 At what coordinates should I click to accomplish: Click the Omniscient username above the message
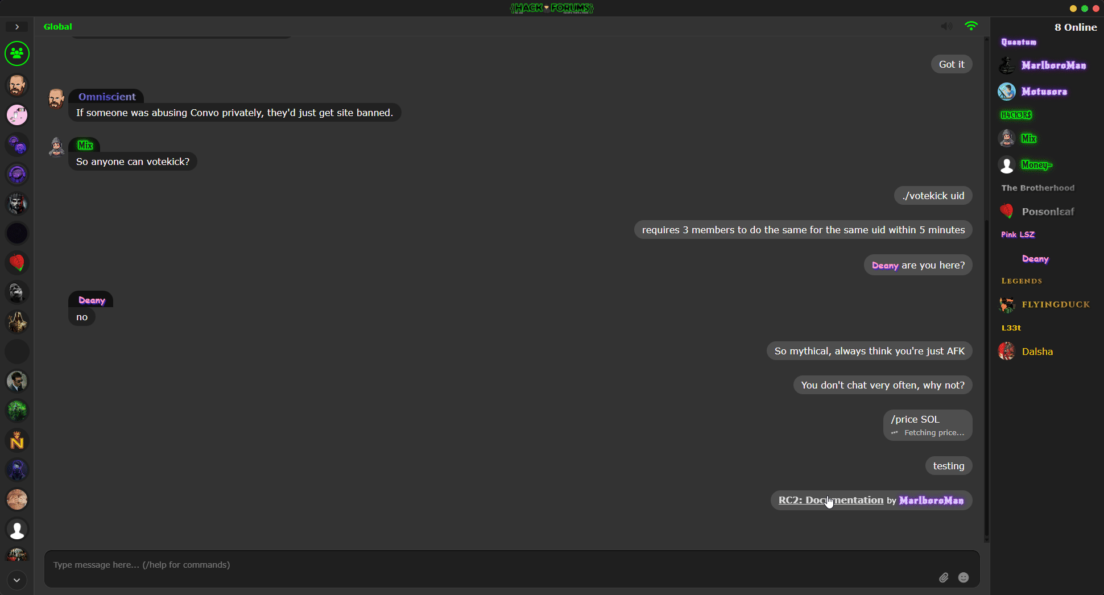(107, 97)
